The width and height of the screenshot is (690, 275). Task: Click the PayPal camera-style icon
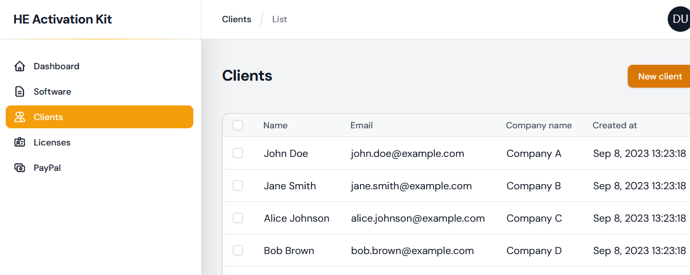click(20, 168)
